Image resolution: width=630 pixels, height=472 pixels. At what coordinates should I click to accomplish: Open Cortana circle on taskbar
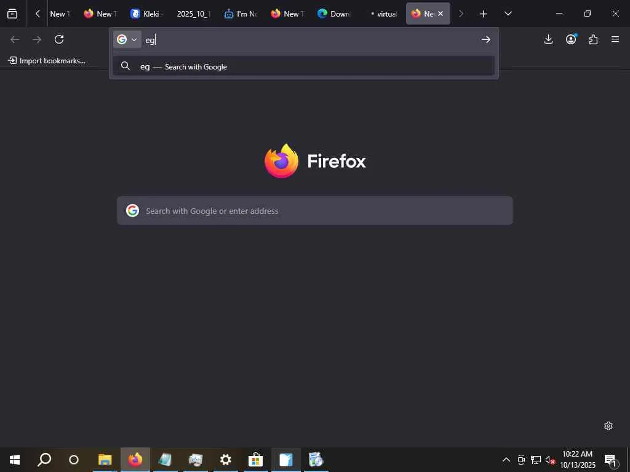(x=74, y=460)
